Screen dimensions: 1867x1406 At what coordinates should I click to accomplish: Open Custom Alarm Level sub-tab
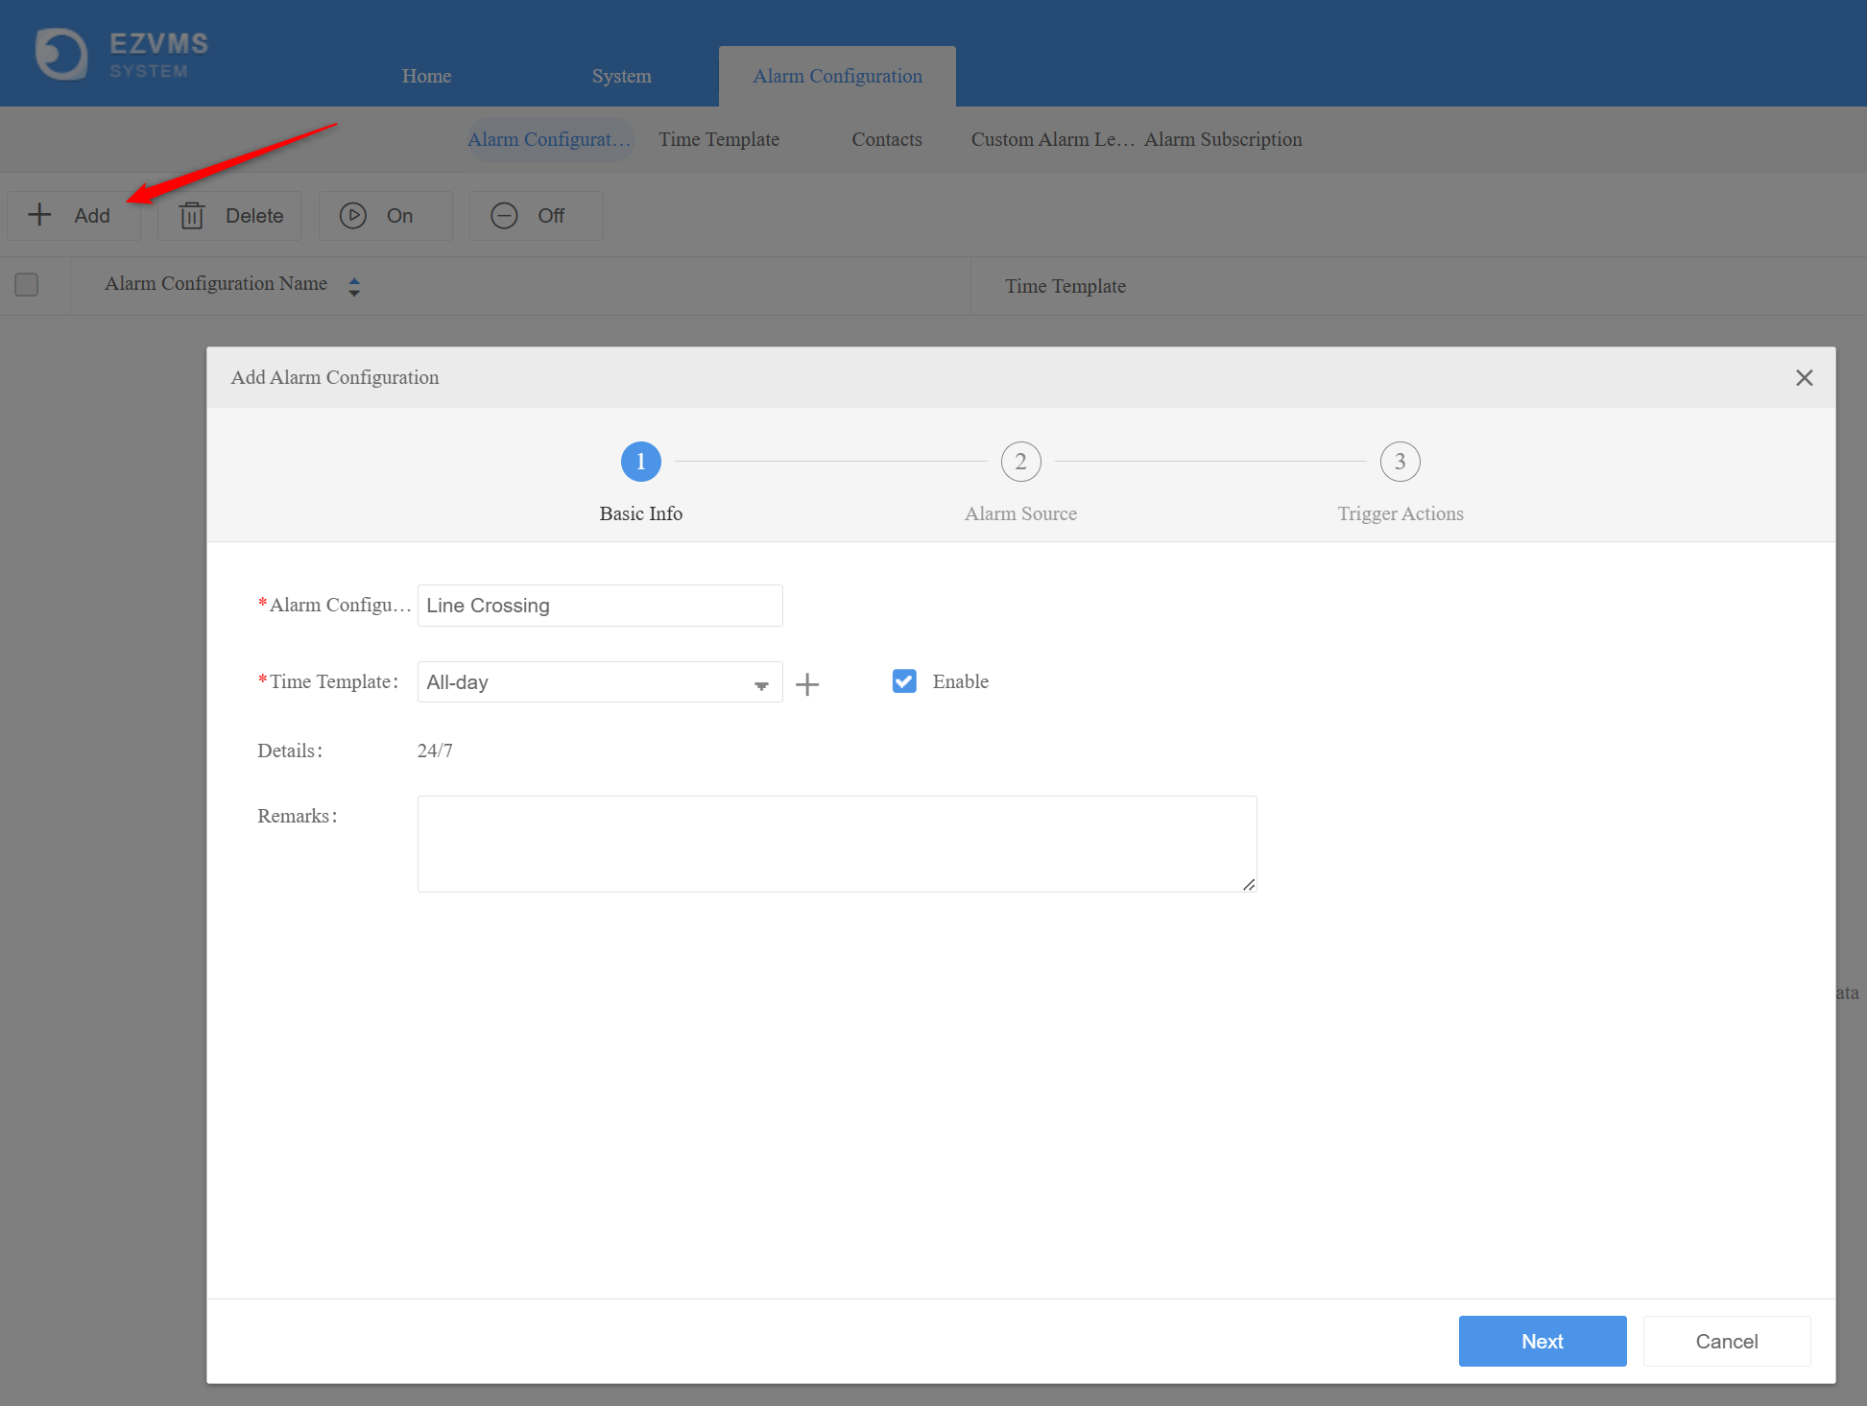click(1052, 139)
